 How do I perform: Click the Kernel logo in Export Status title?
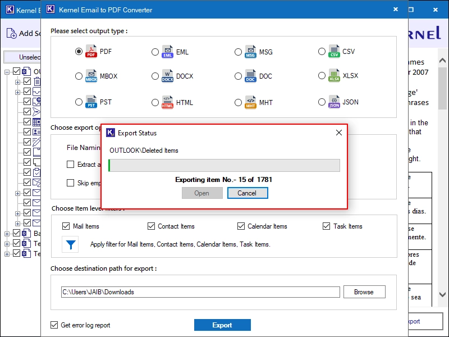[x=111, y=133]
